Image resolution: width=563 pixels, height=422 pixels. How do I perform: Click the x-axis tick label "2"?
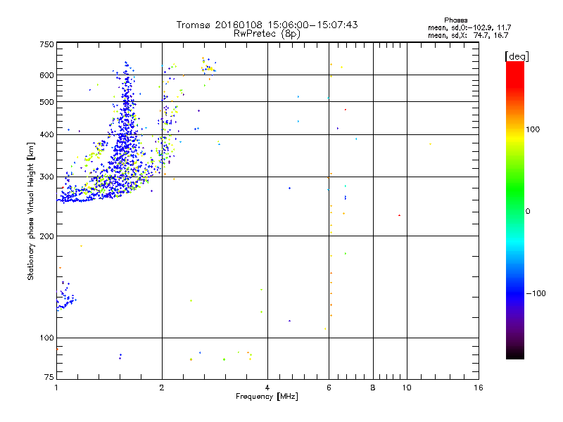point(162,388)
